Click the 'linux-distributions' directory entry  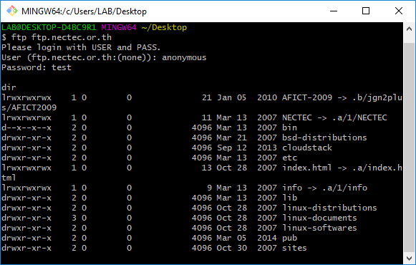[329, 208]
